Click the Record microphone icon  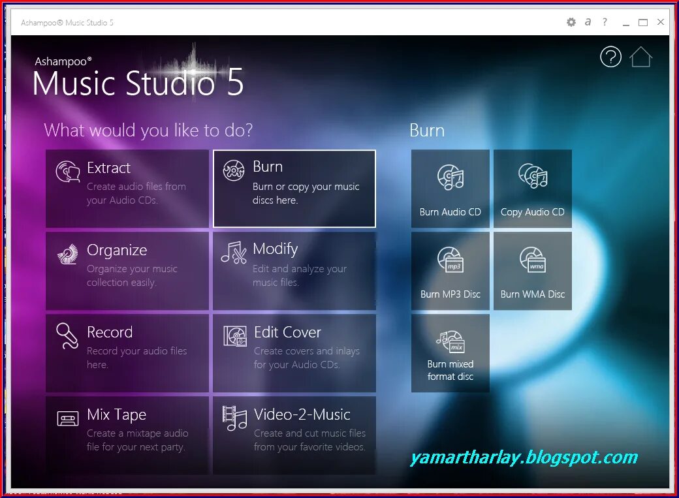coord(67,335)
